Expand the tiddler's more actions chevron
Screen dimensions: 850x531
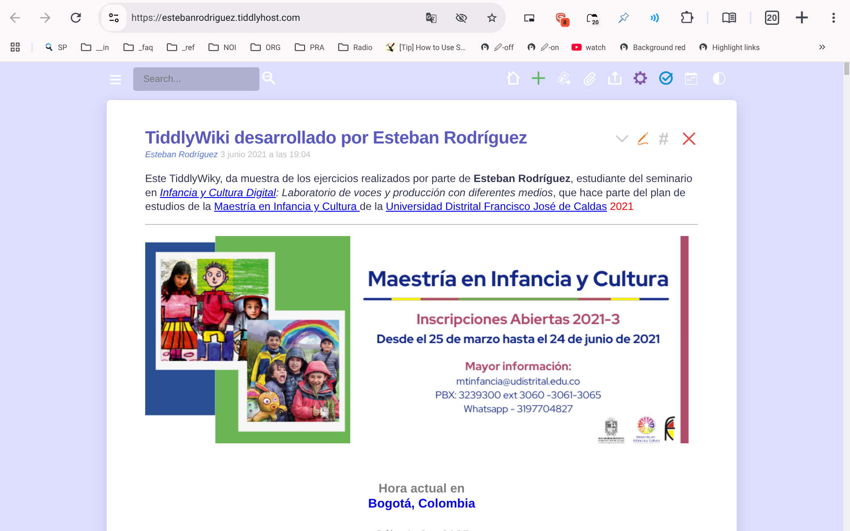pyautogui.click(x=622, y=139)
